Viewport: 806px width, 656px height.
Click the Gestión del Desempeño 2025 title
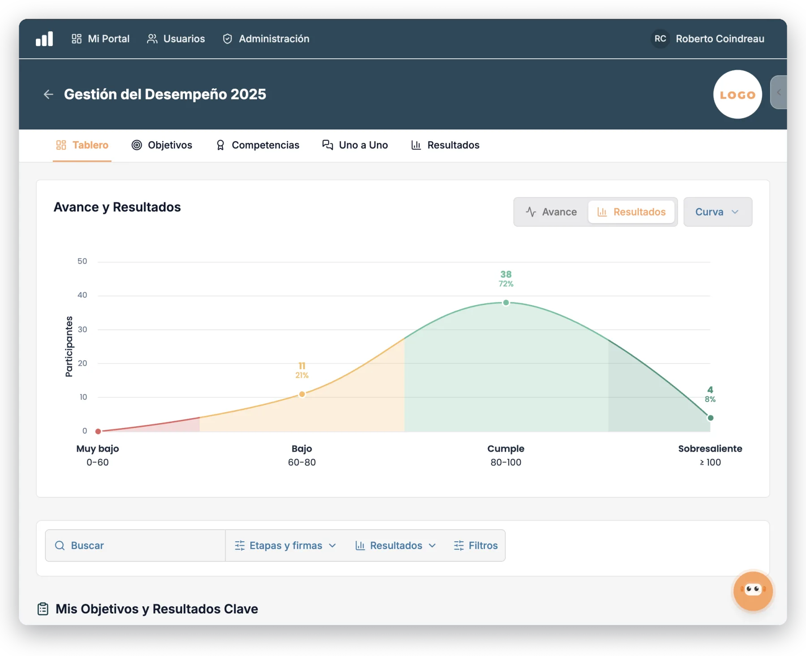(165, 95)
